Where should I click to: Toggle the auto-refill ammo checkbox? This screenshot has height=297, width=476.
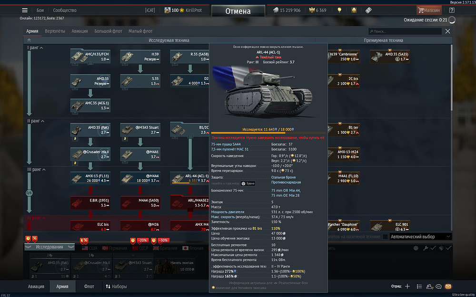point(448,248)
